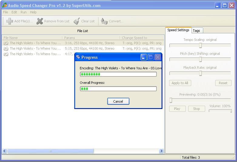
Task: Open the Edit menu
Action: [14, 12]
